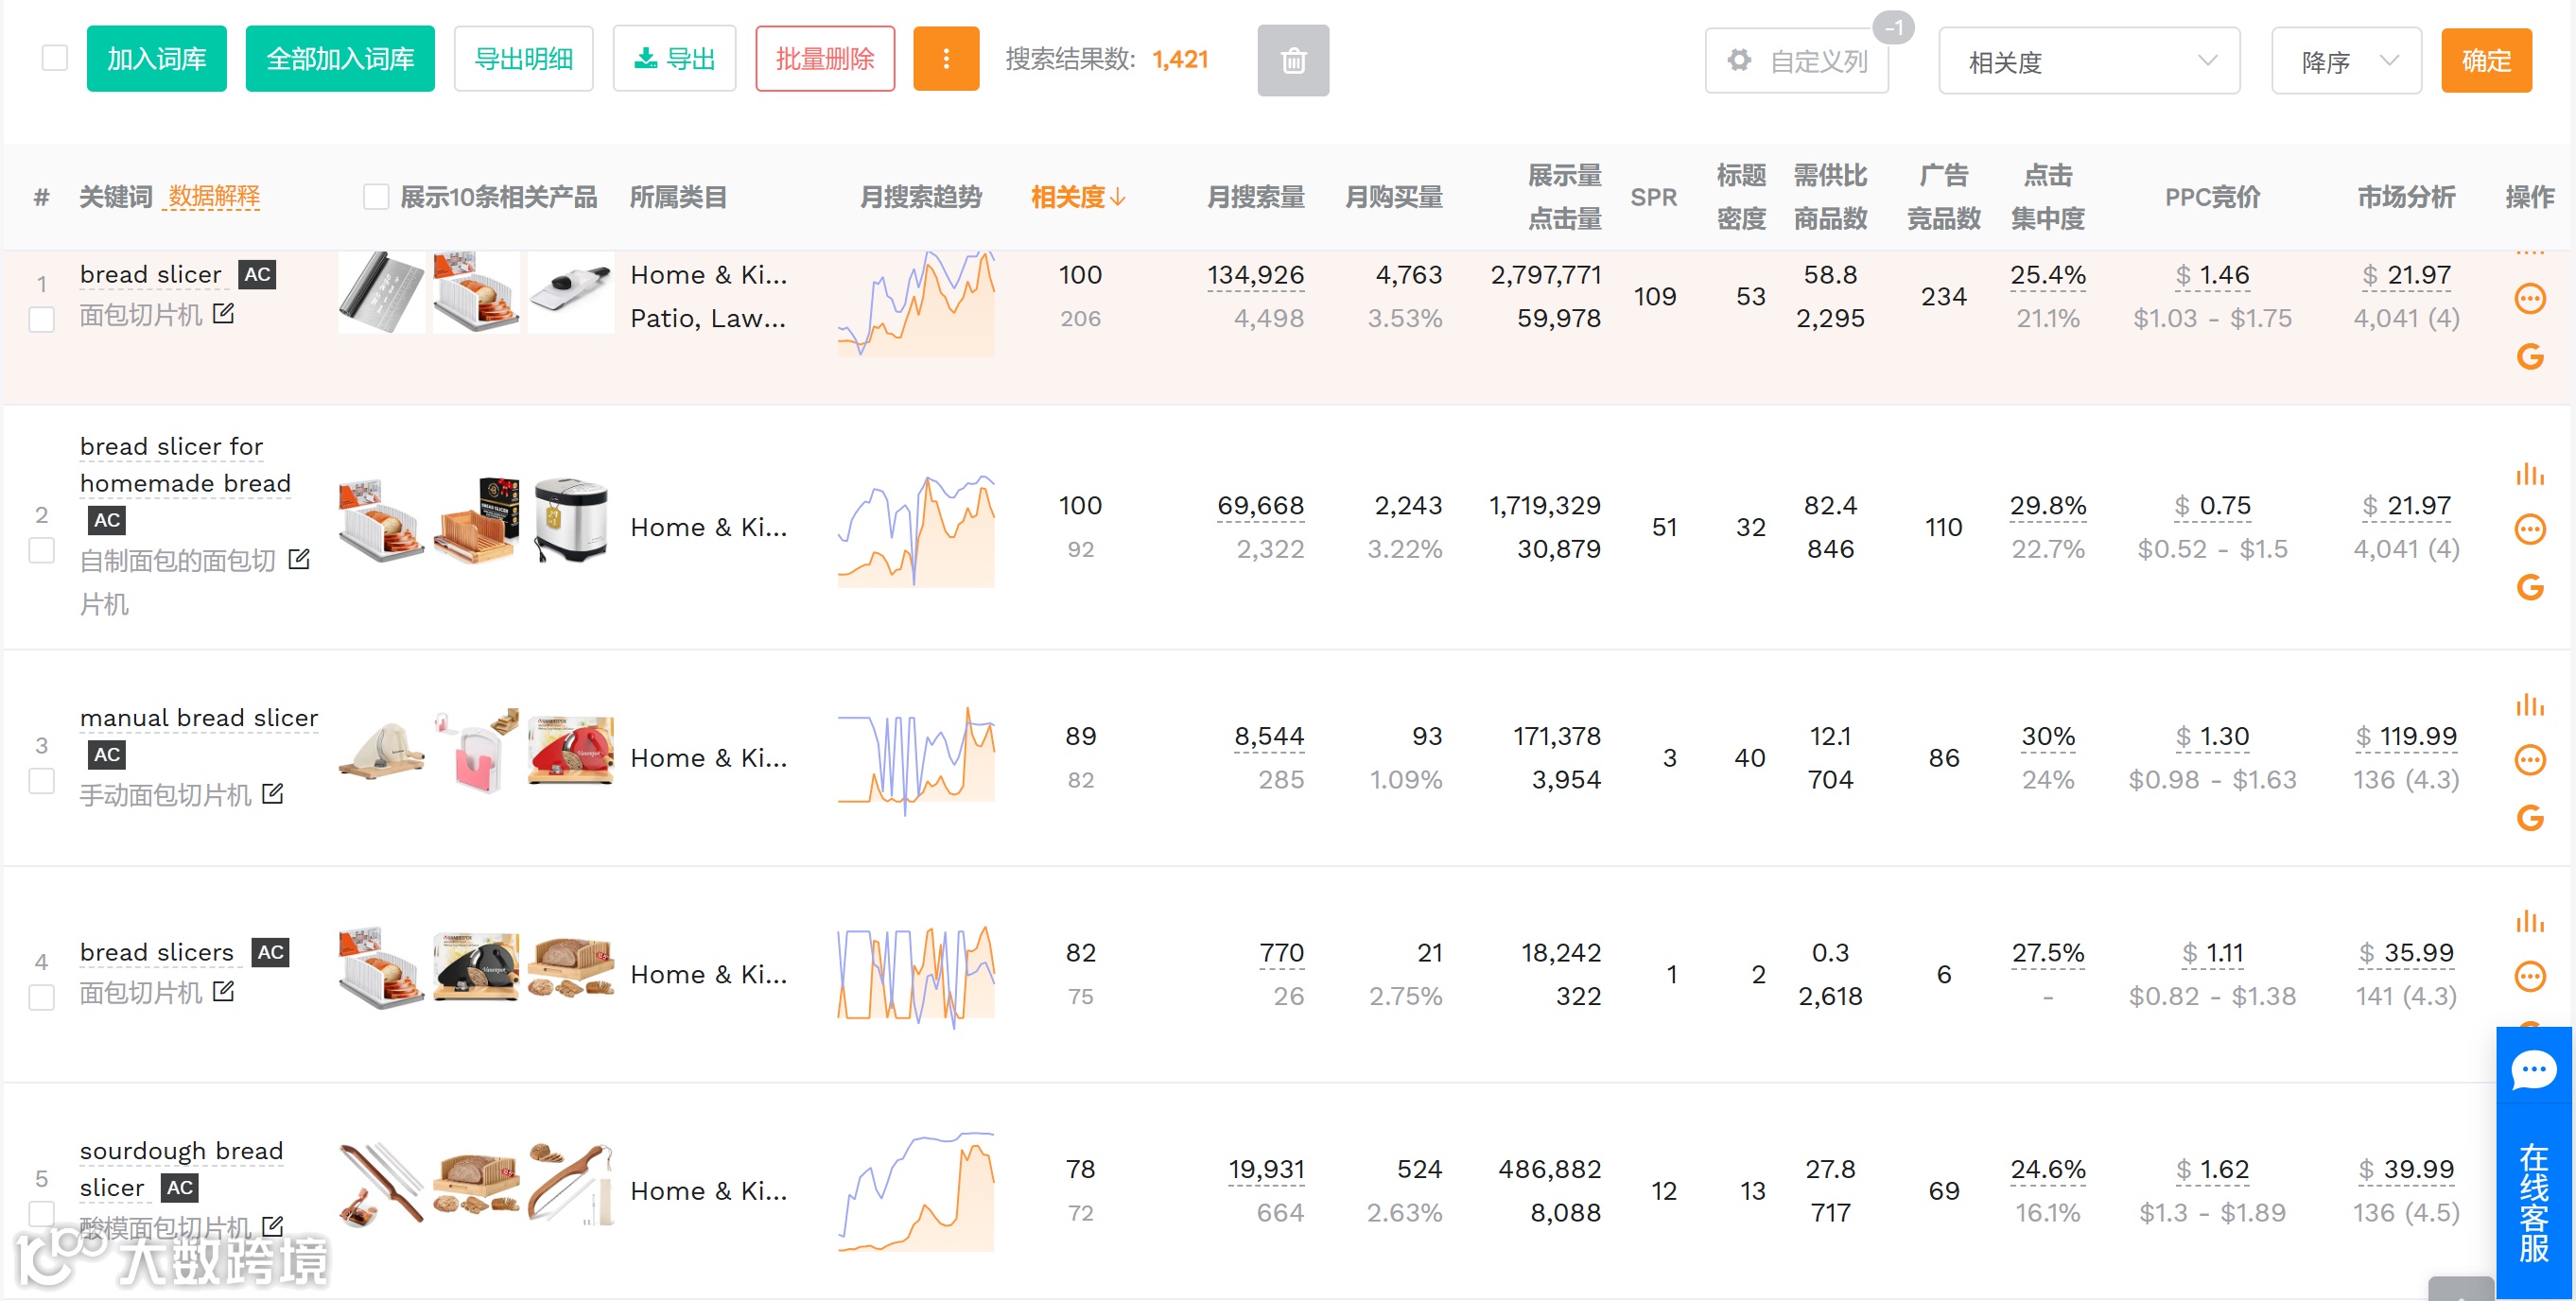Enable 展示10条相关产品 checkbox
Screen dimensions: 2576x1301
(376, 197)
